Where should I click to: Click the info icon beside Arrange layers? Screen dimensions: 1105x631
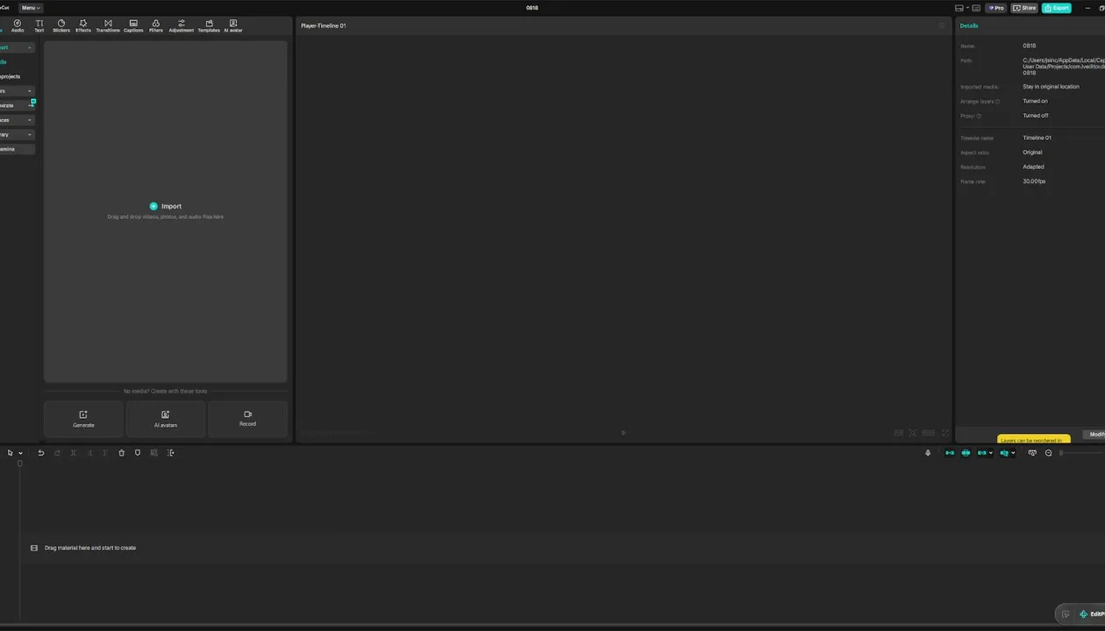coord(997,102)
